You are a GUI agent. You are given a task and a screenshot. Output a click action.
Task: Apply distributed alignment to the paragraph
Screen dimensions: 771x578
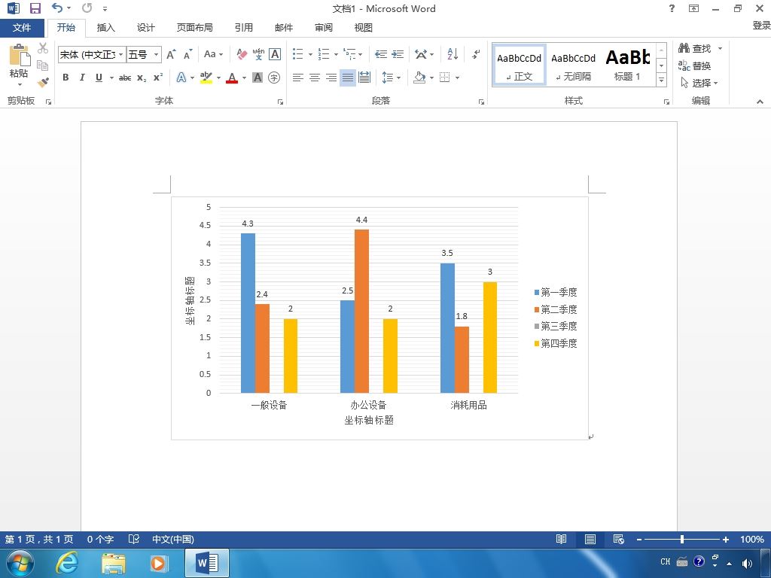pyautogui.click(x=364, y=78)
